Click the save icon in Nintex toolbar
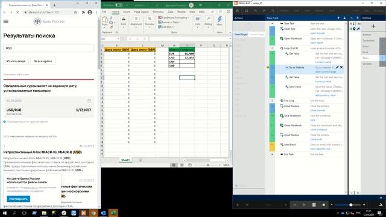Image resolution: width=386 pixels, height=217 pixels. coord(246,11)
